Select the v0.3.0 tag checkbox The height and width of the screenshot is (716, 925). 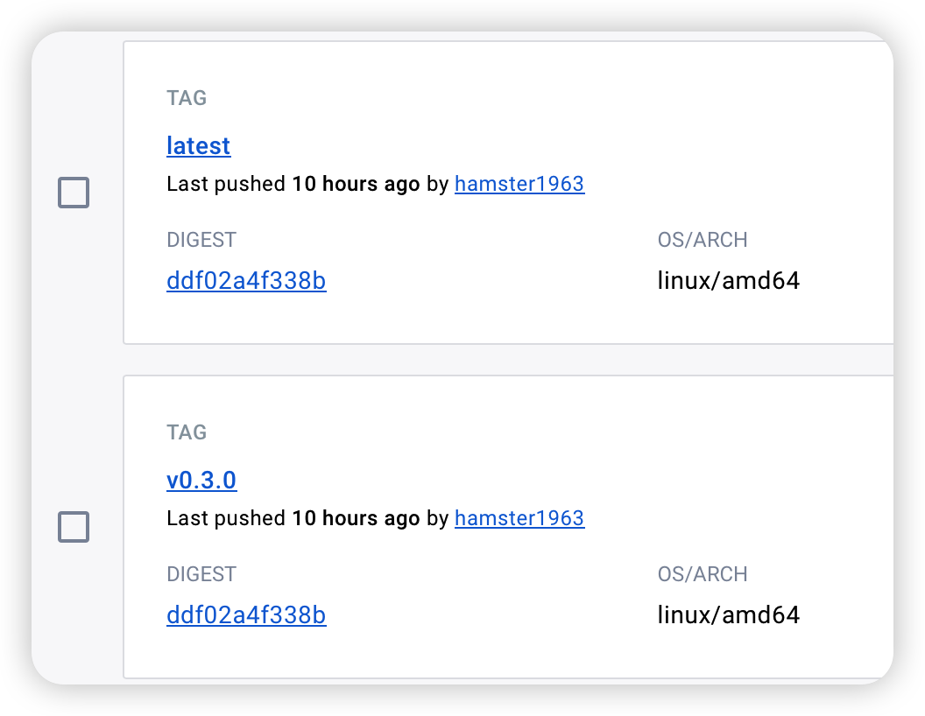click(74, 527)
